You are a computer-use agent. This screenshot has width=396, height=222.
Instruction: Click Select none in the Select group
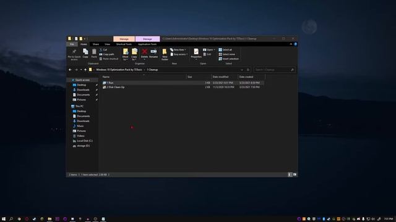(x=227, y=54)
